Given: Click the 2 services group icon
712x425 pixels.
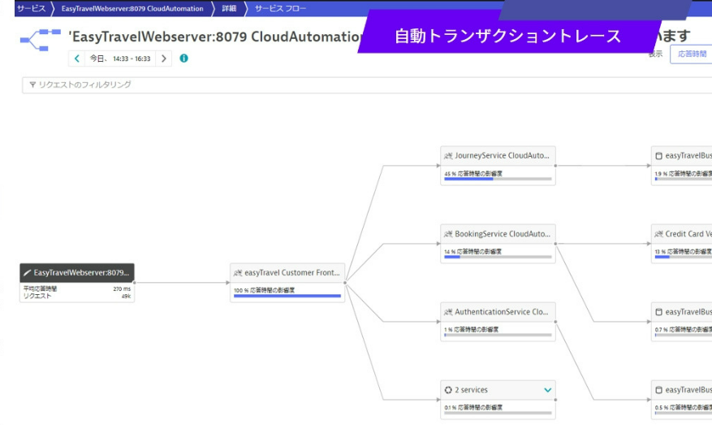Looking at the screenshot, I should (448, 390).
